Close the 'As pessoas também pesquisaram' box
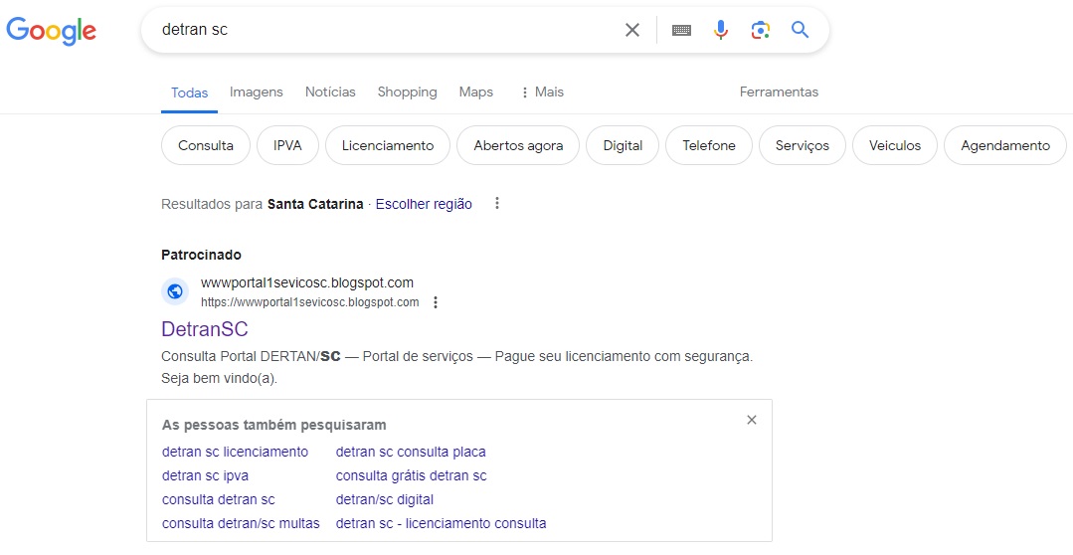This screenshot has width=1073, height=555. tap(752, 420)
